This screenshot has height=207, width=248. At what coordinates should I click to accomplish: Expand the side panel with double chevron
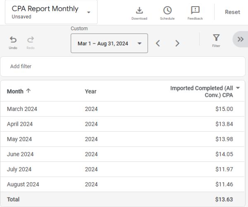[240, 39]
